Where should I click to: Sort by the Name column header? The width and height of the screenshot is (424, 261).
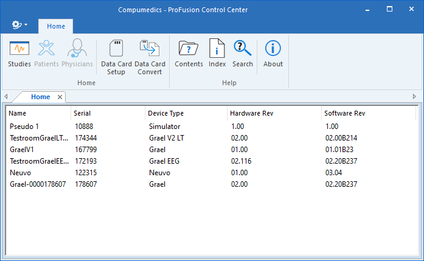click(x=38, y=113)
